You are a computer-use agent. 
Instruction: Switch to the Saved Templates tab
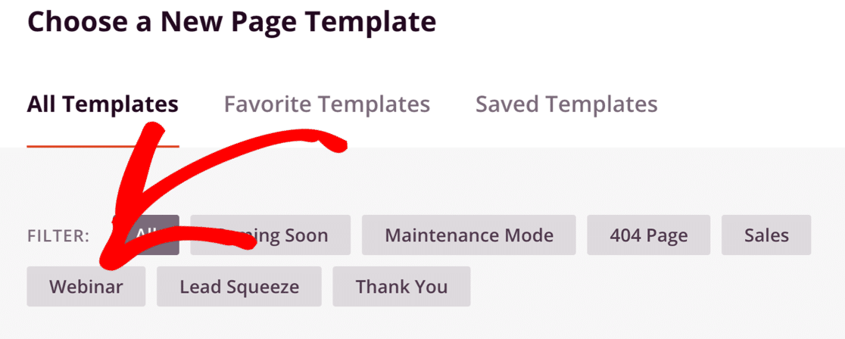566,104
